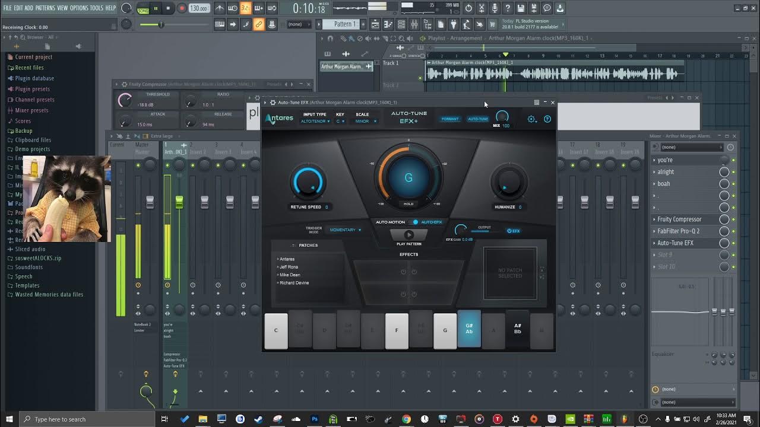The height and width of the screenshot is (427, 760).
Task: Expand Mixer presets folder in Browser
Action: [x=31, y=110]
